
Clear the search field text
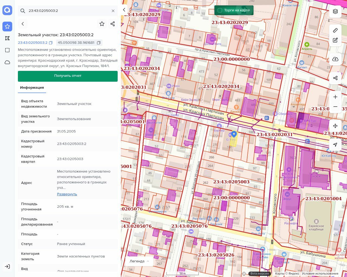point(113,11)
